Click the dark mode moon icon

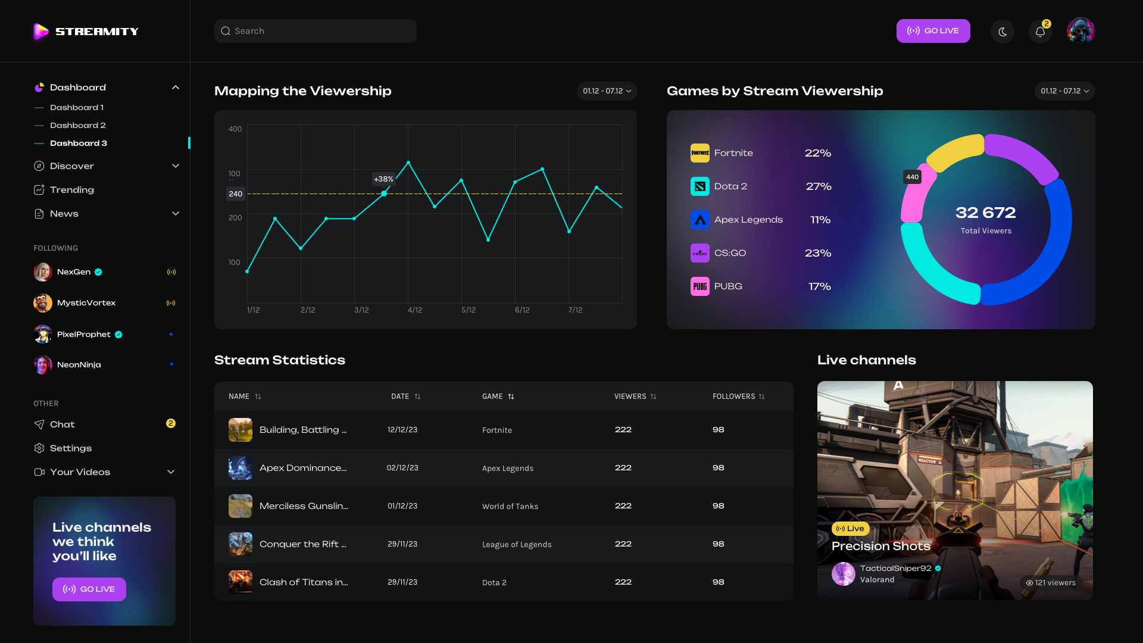[1003, 31]
